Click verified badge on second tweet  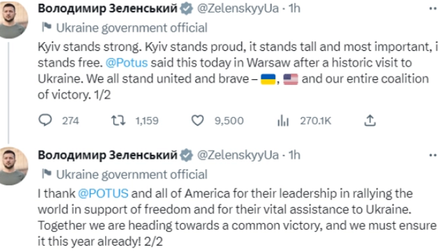[x=186, y=155]
